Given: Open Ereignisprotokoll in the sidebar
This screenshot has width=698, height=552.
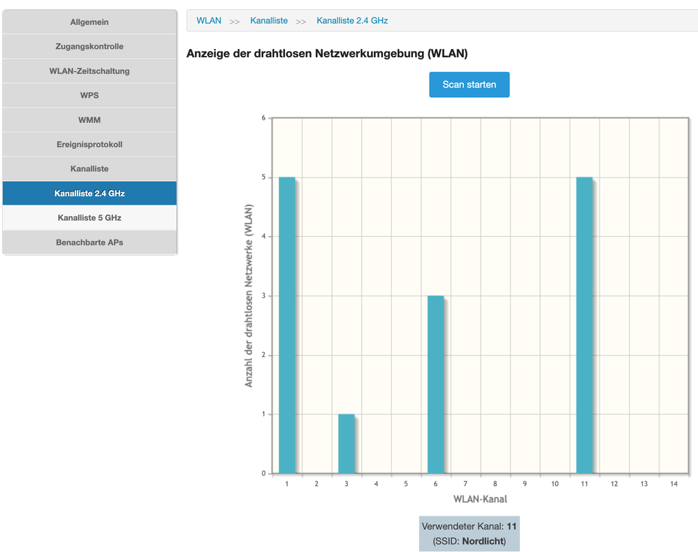Looking at the screenshot, I should [x=89, y=144].
